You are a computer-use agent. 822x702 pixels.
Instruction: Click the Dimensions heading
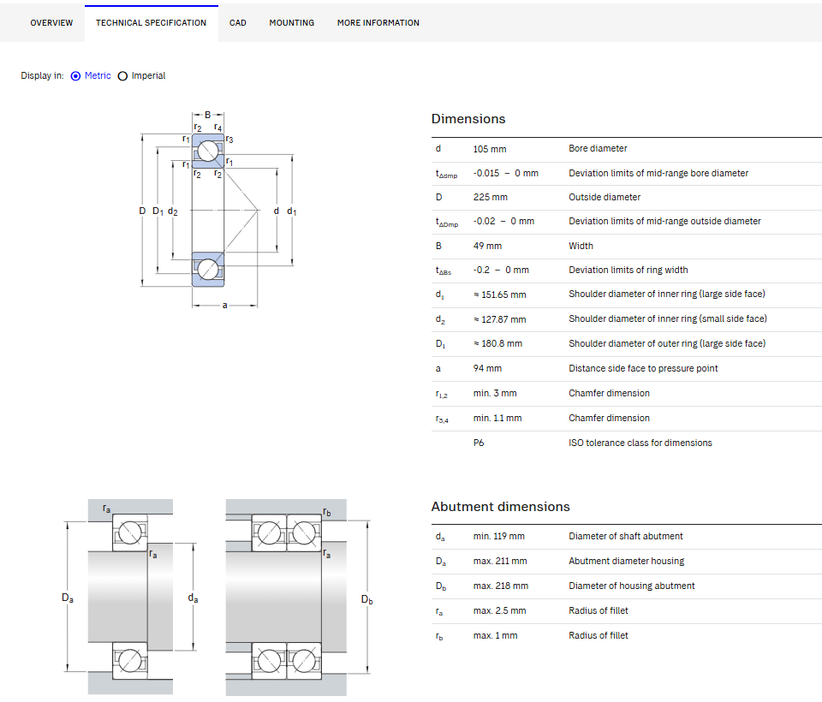coord(468,119)
